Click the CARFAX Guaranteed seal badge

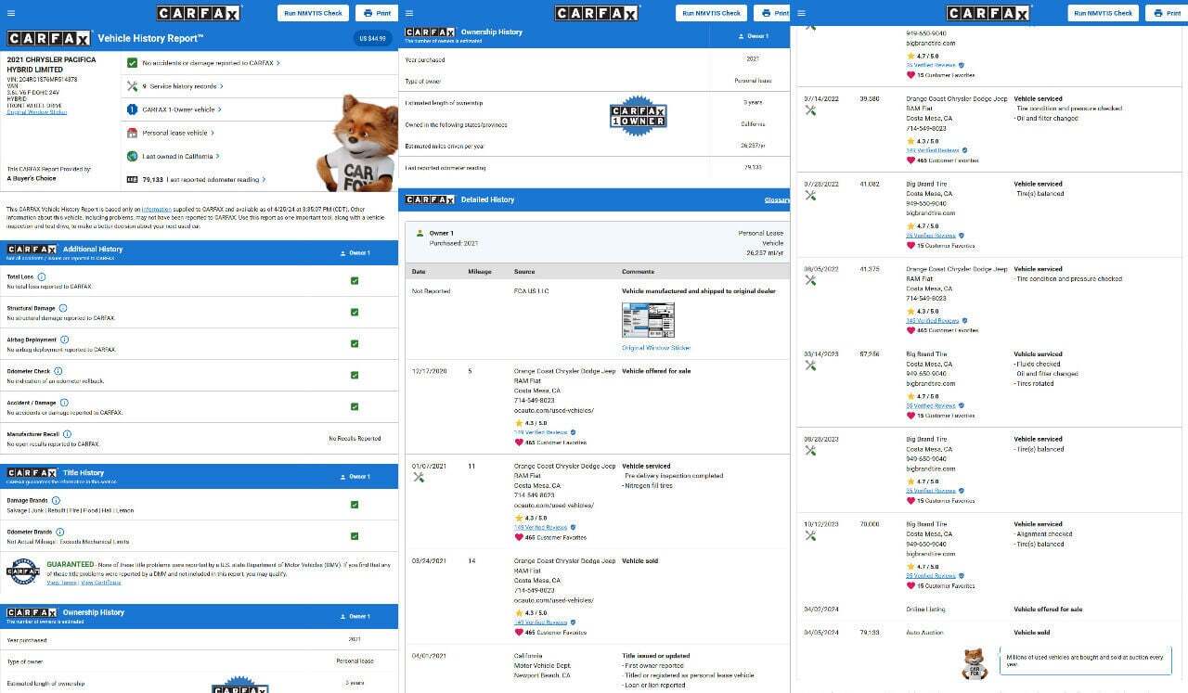point(22,571)
